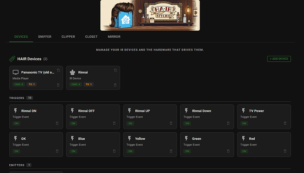Toggle the Red trigger ON badge
Image resolution: width=304 pixels, height=173 pixels.
pos(244,151)
